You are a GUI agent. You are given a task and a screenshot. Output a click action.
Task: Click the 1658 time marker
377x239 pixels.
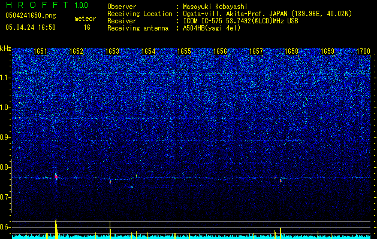coord(291,51)
